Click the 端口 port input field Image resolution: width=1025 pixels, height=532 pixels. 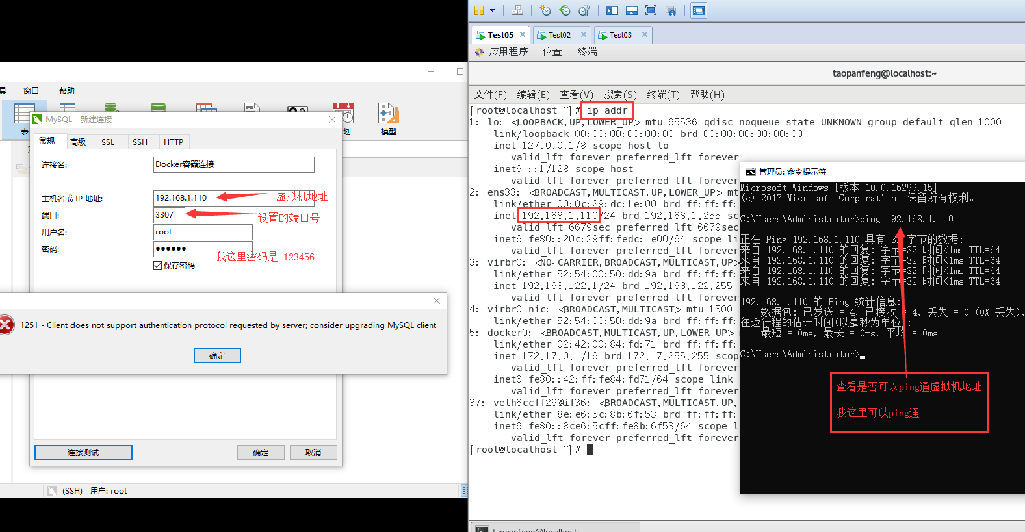pyautogui.click(x=168, y=215)
